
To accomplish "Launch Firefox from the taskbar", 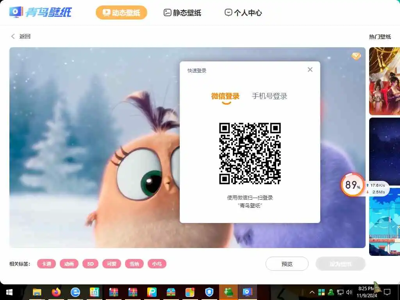I will click(56, 292).
